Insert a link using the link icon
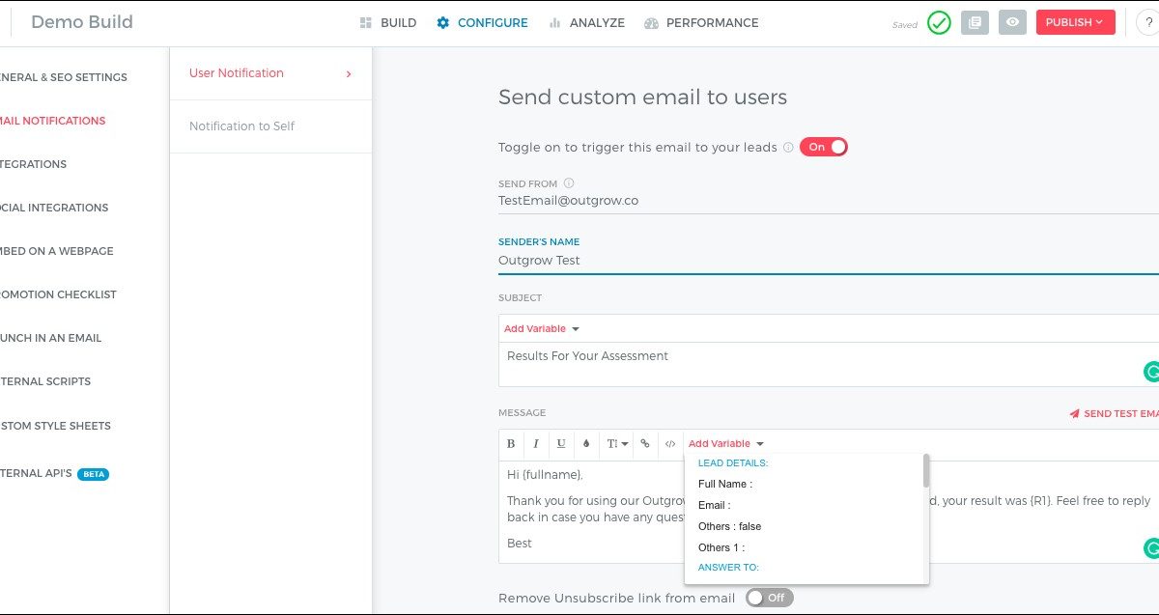The width and height of the screenshot is (1159, 615). 645,444
